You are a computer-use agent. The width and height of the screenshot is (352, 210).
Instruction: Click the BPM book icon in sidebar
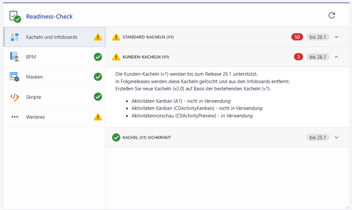tap(15, 57)
